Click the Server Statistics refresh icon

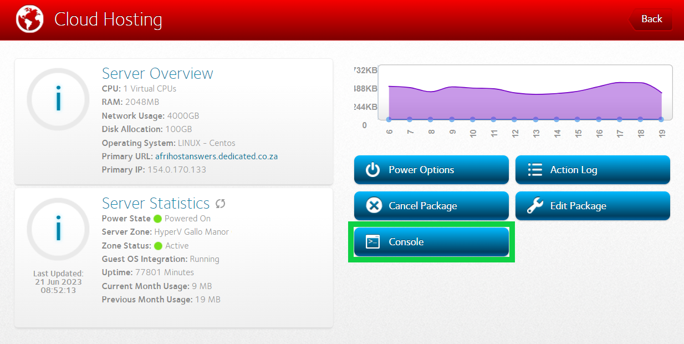pyautogui.click(x=221, y=204)
